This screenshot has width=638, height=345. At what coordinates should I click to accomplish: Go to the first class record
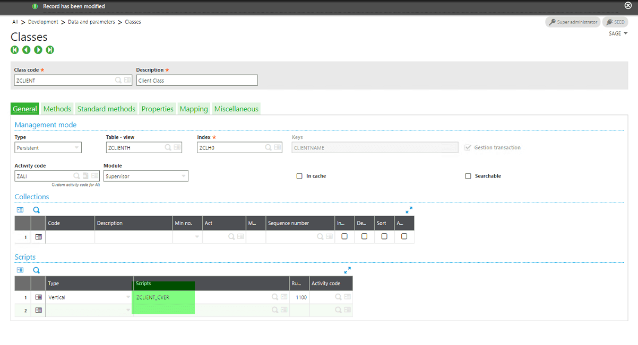15,50
